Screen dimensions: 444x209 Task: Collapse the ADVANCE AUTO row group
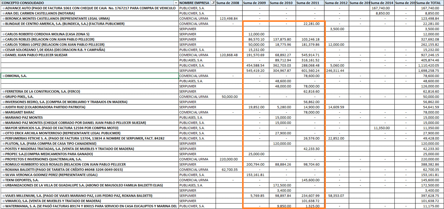(3, 8)
